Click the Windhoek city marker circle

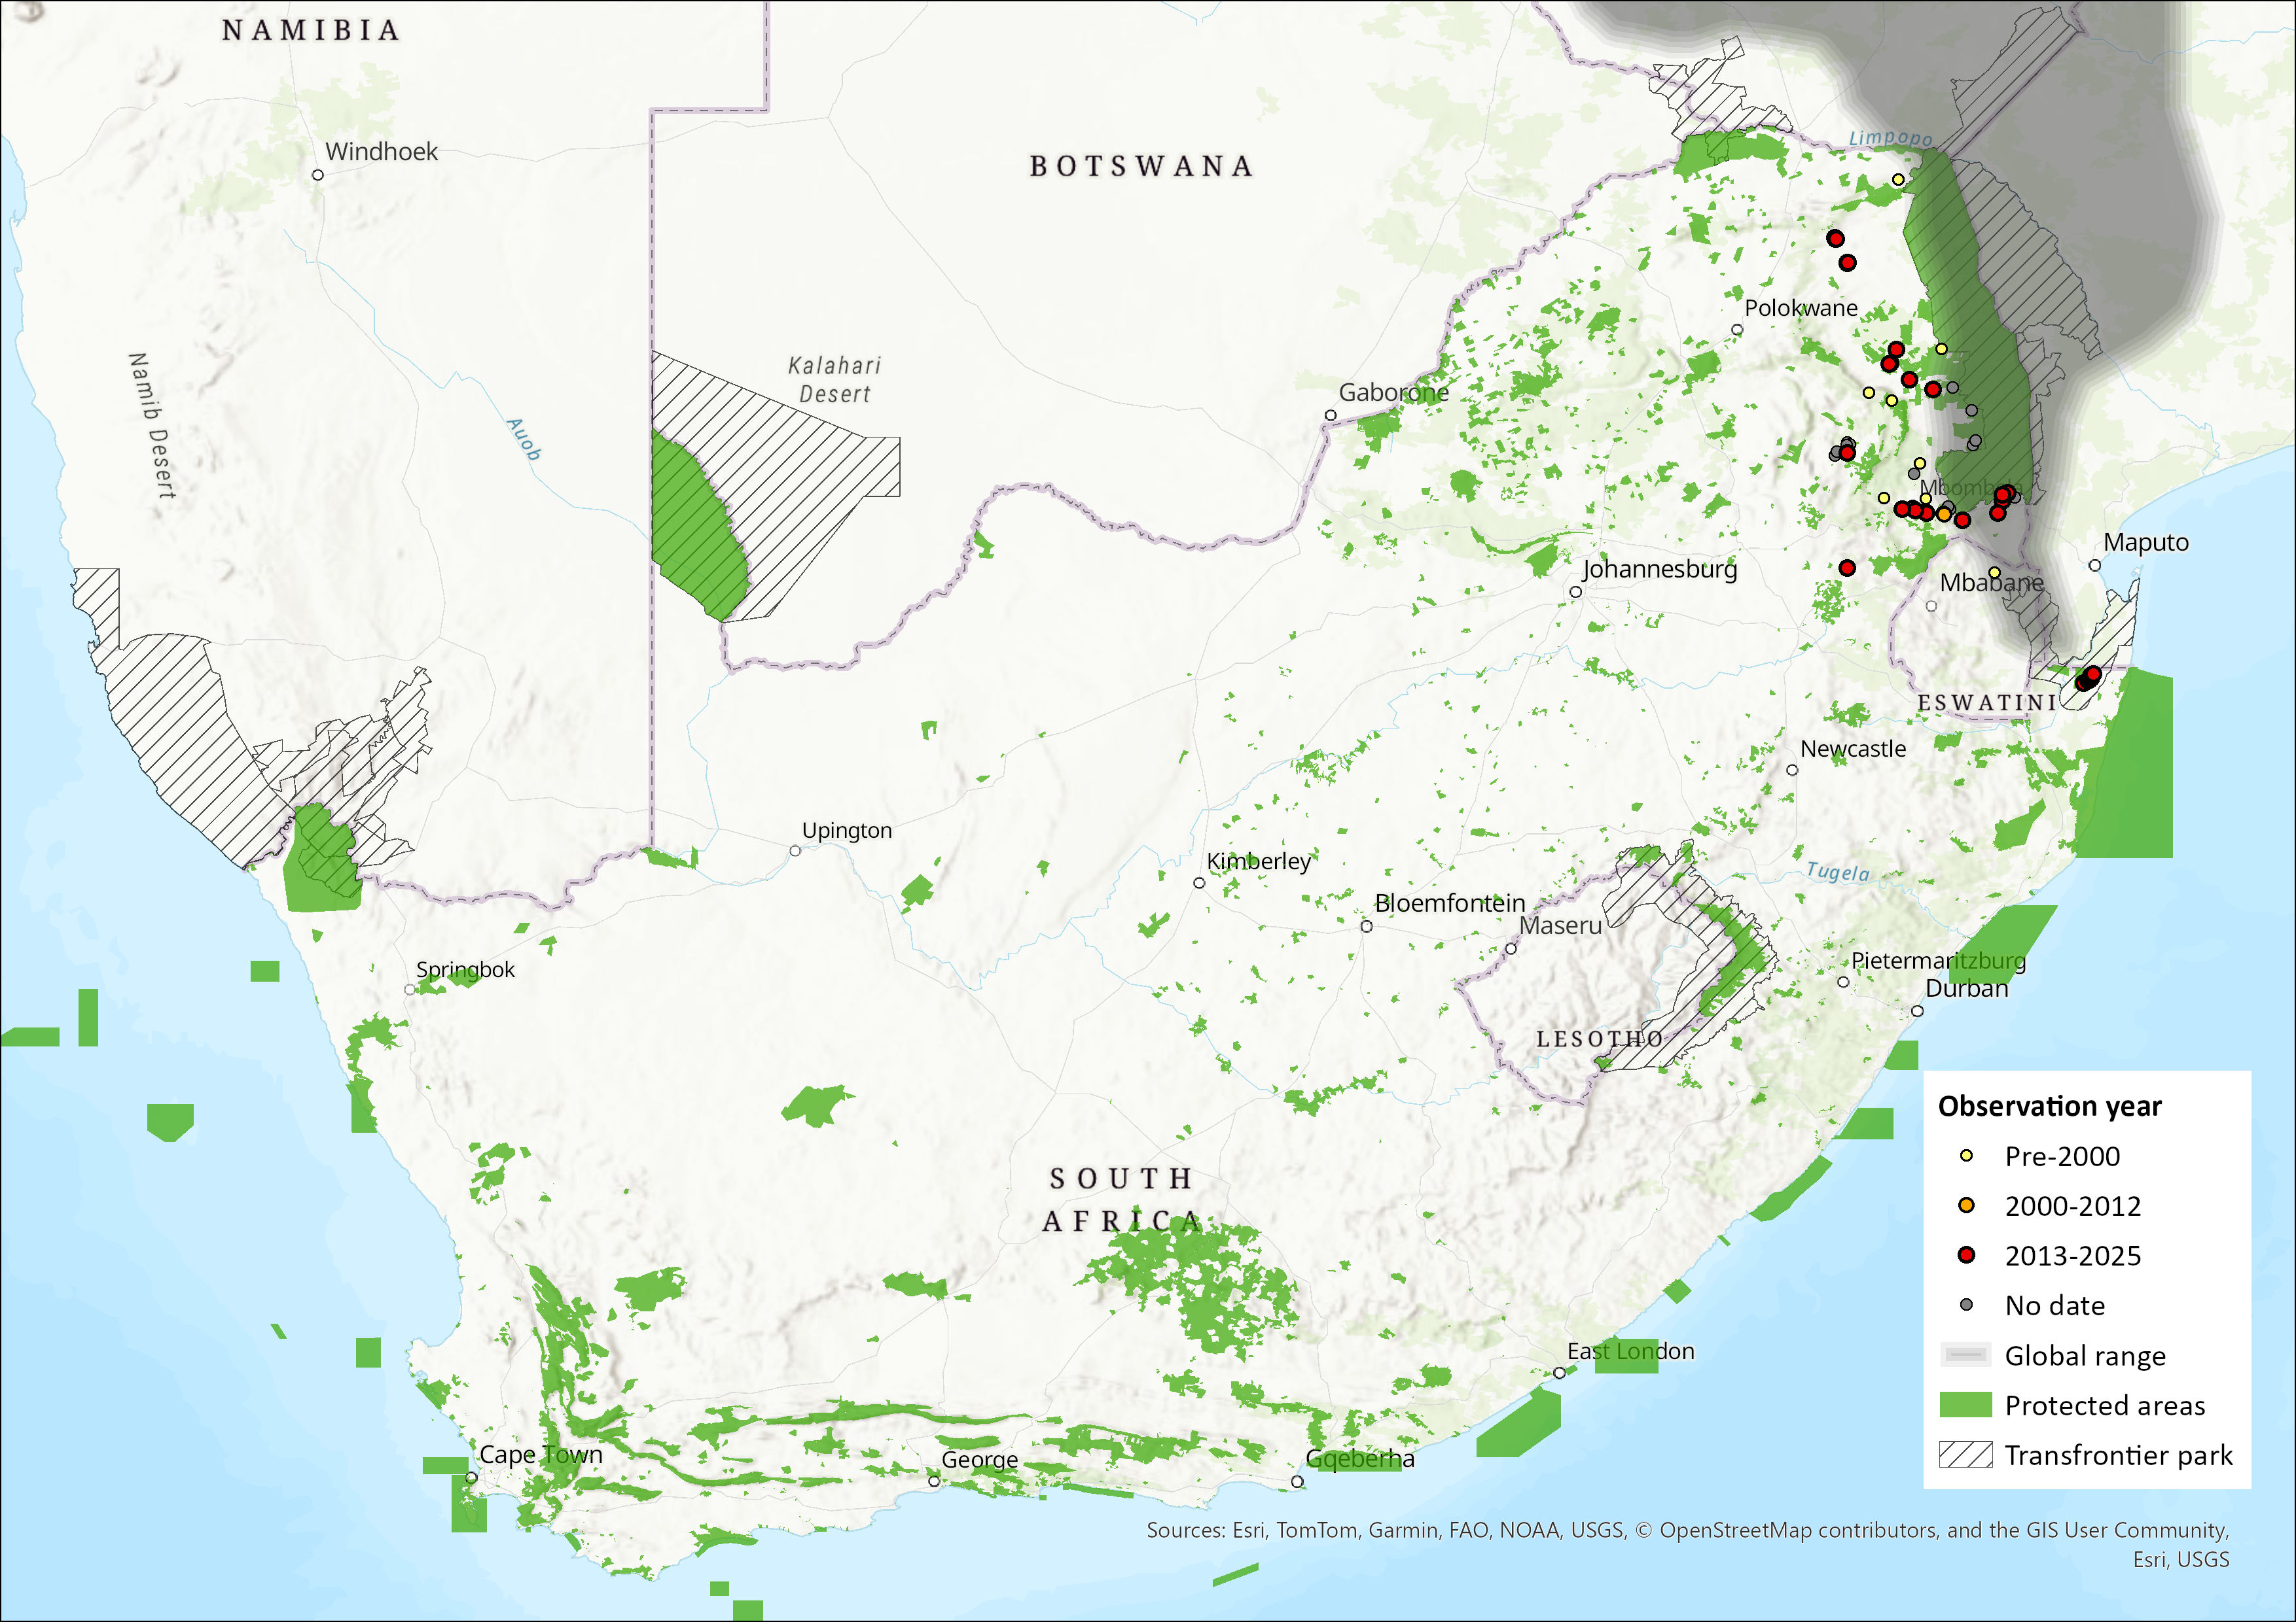[318, 175]
